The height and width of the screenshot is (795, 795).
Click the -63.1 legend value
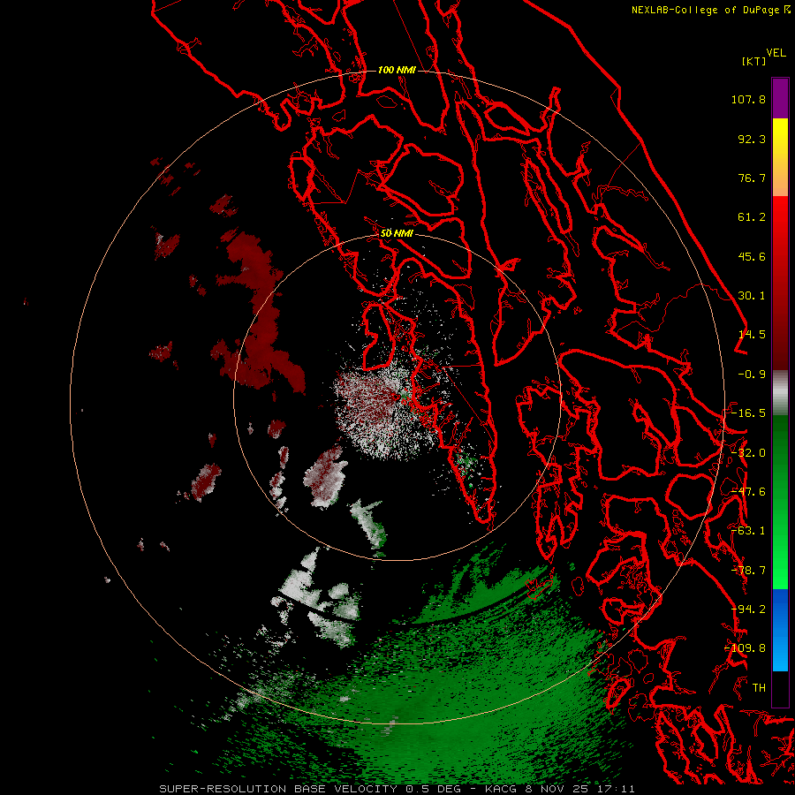(x=748, y=531)
